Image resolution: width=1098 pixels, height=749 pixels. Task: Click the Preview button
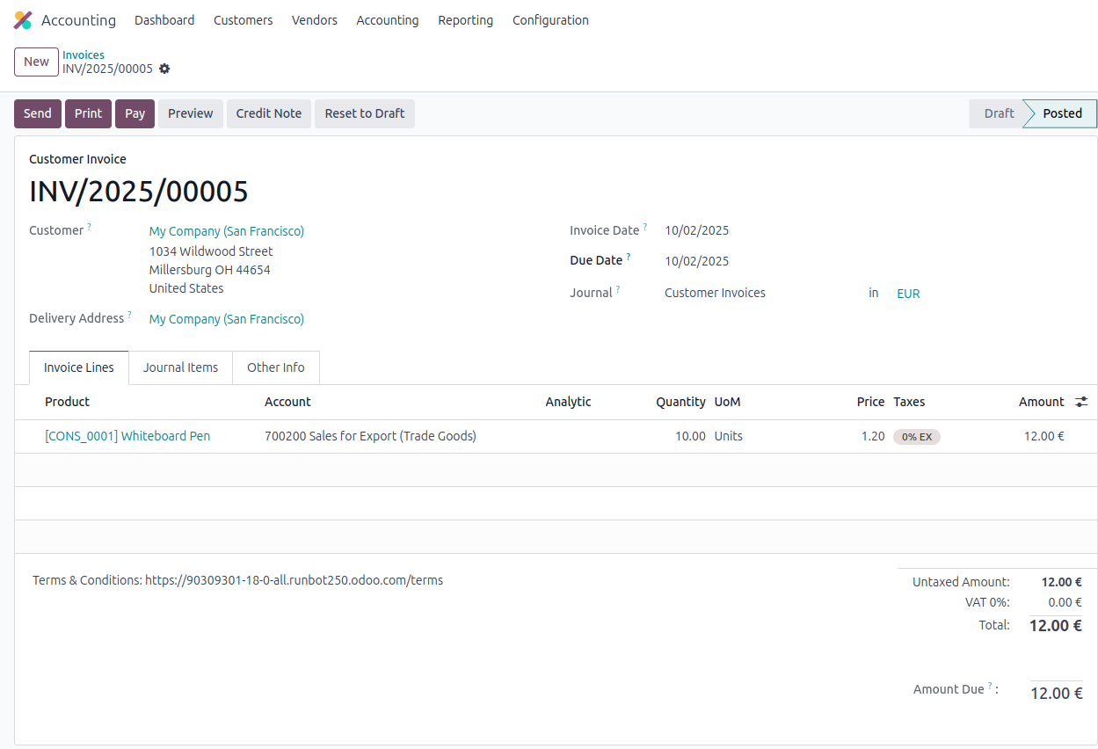191,113
